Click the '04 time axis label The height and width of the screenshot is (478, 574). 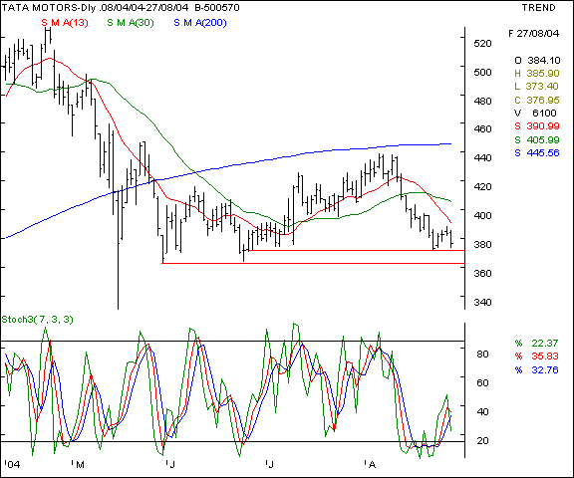point(12,465)
